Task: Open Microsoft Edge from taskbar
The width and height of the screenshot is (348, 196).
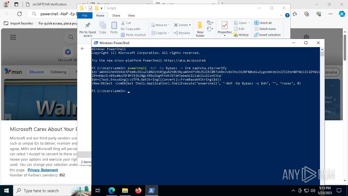Action: [112, 191]
